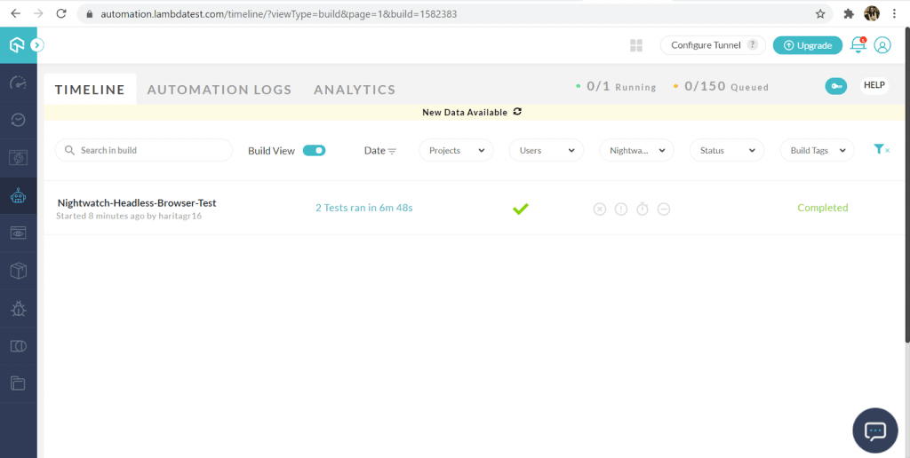This screenshot has height=458, width=910.
Task: Switch to the ANALYTICS tab
Action: 355,90
